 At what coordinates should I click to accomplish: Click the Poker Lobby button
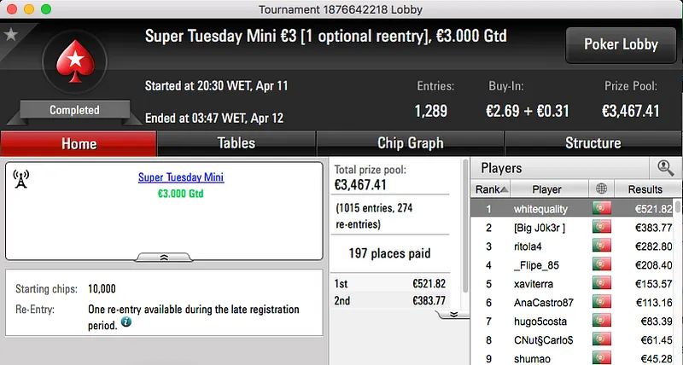point(619,44)
